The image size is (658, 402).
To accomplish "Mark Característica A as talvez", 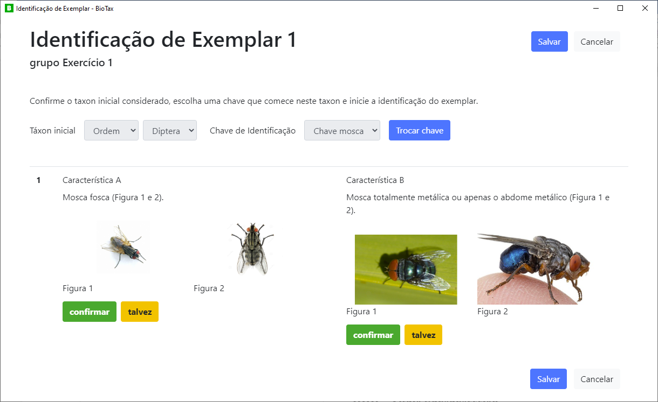I will pyautogui.click(x=140, y=312).
